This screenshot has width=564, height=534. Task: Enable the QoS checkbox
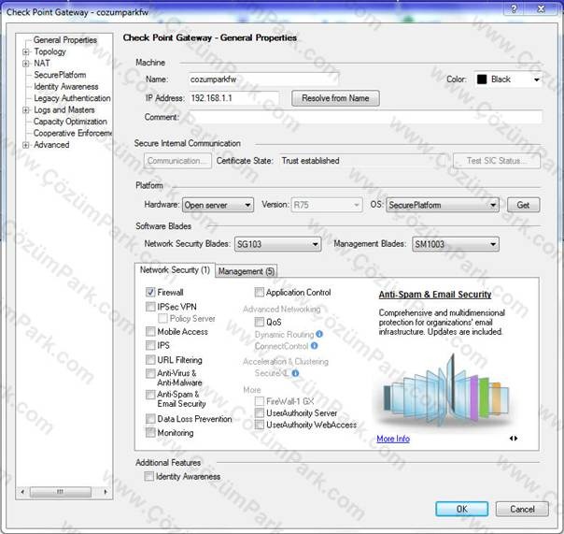tap(260, 322)
